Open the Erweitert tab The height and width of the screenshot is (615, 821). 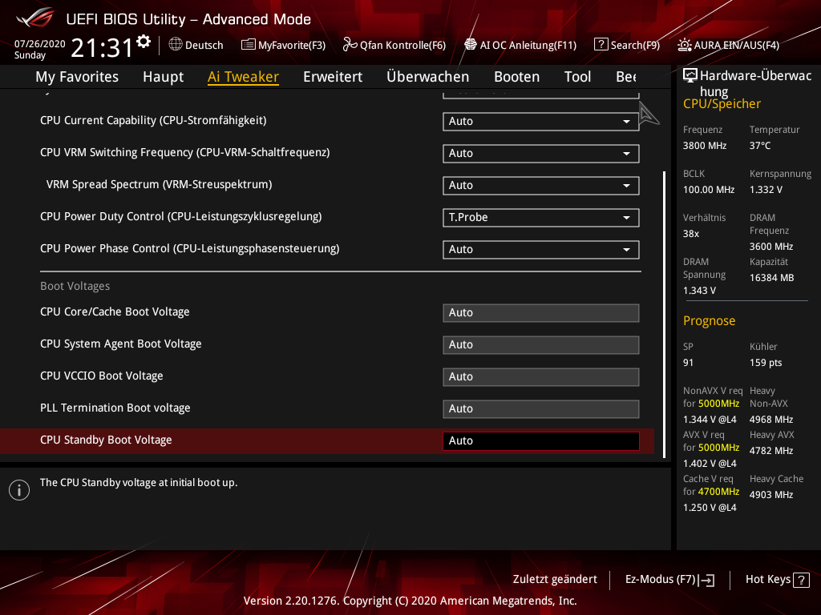tap(333, 77)
